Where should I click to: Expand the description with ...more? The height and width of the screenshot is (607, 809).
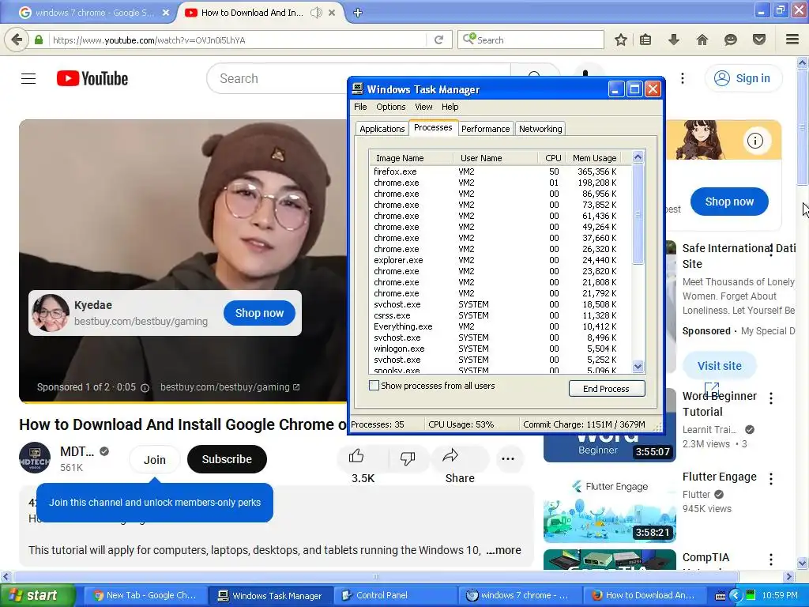503,550
